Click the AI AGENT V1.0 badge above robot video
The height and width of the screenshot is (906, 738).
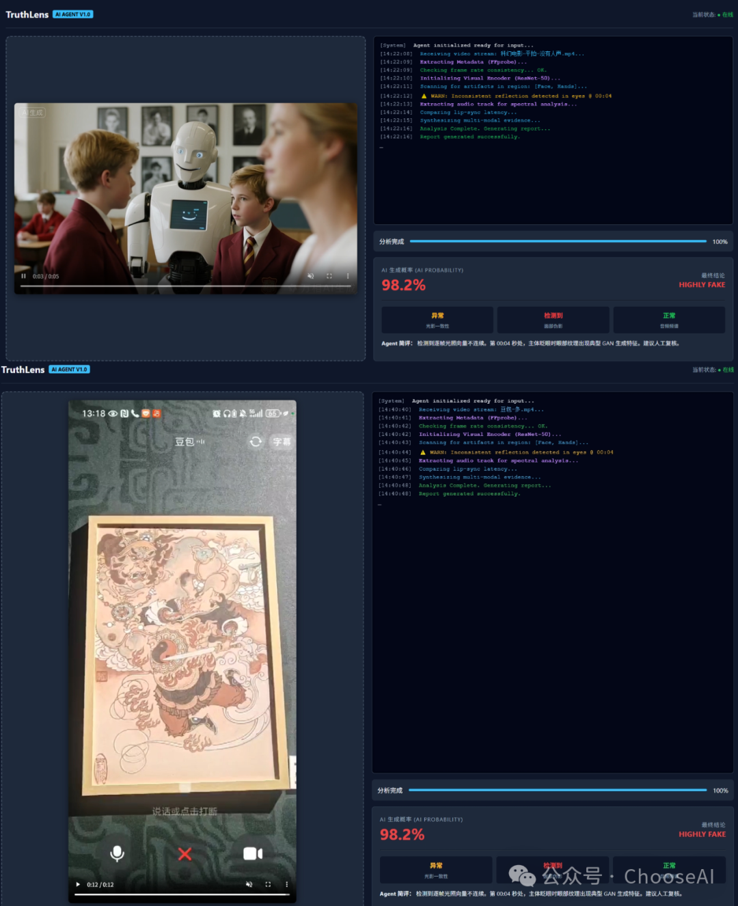click(x=73, y=14)
